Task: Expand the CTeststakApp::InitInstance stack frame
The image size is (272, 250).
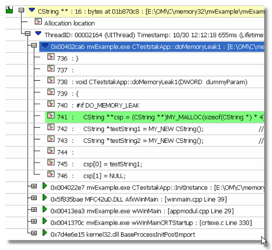Action: click(x=34, y=187)
